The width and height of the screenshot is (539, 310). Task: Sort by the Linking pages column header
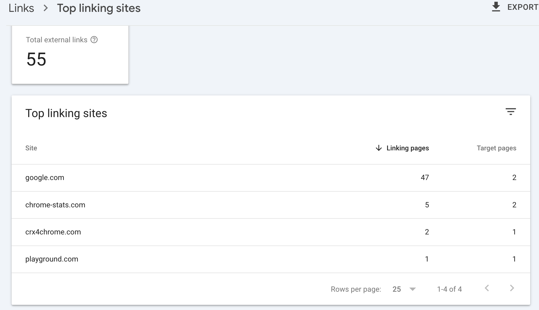(x=407, y=148)
